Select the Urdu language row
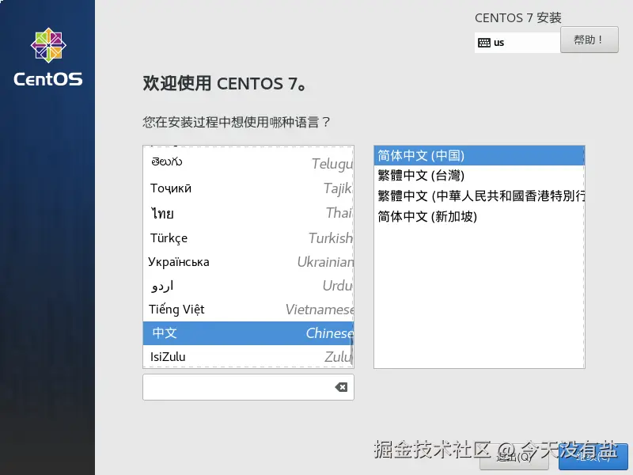 tap(248, 286)
